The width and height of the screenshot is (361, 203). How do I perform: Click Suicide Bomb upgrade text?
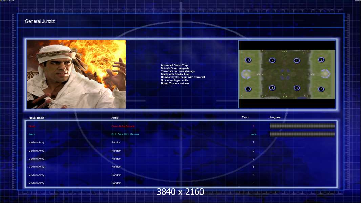tap(175, 68)
